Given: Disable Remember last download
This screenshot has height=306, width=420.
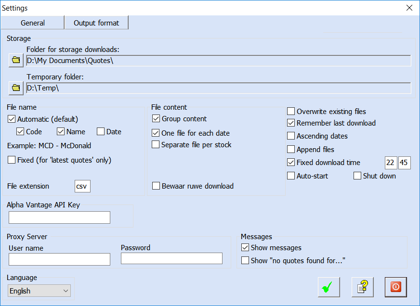Looking at the screenshot, I should point(291,123).
